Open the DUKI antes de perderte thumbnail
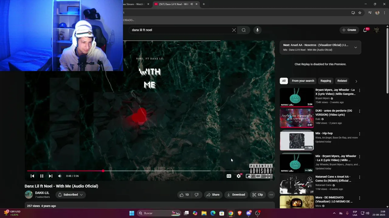This screenshot has width=389, height=218. [297, 118]
